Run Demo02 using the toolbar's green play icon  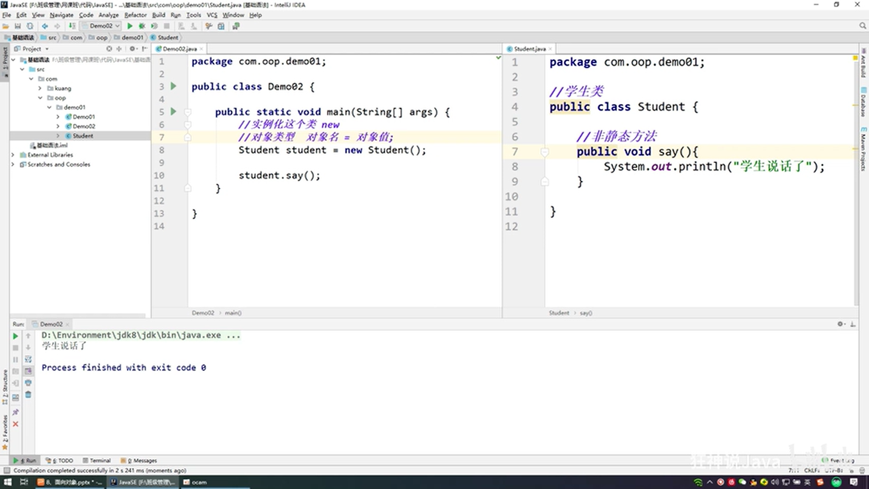click(130, 26)
